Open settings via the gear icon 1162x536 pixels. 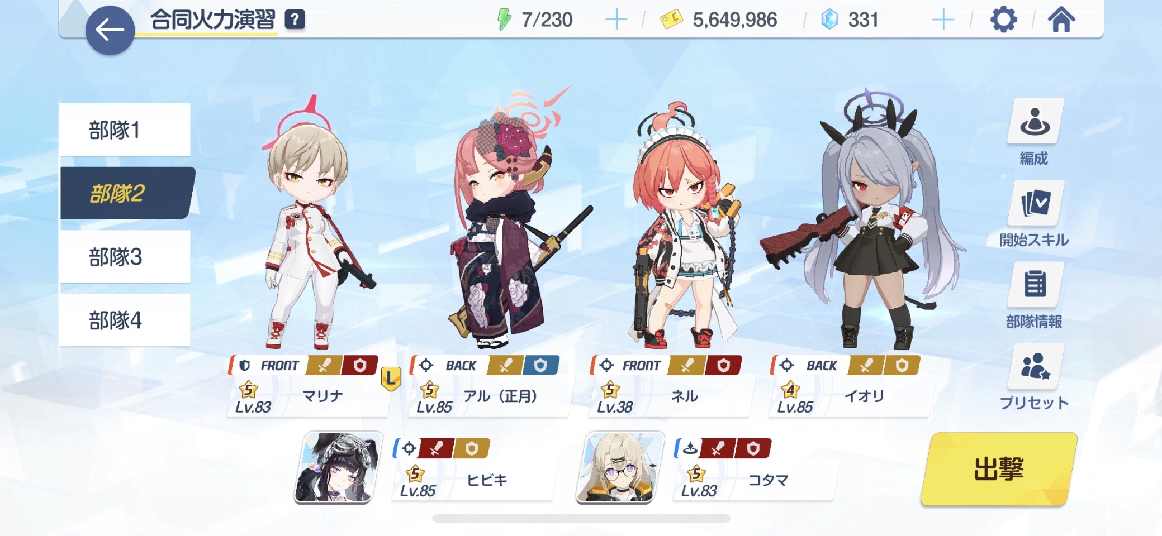point(1003,20)
